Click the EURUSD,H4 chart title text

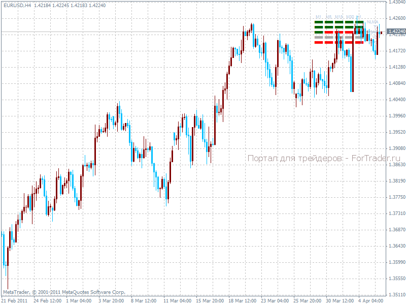pyautogui.click(x=17, y=5)
